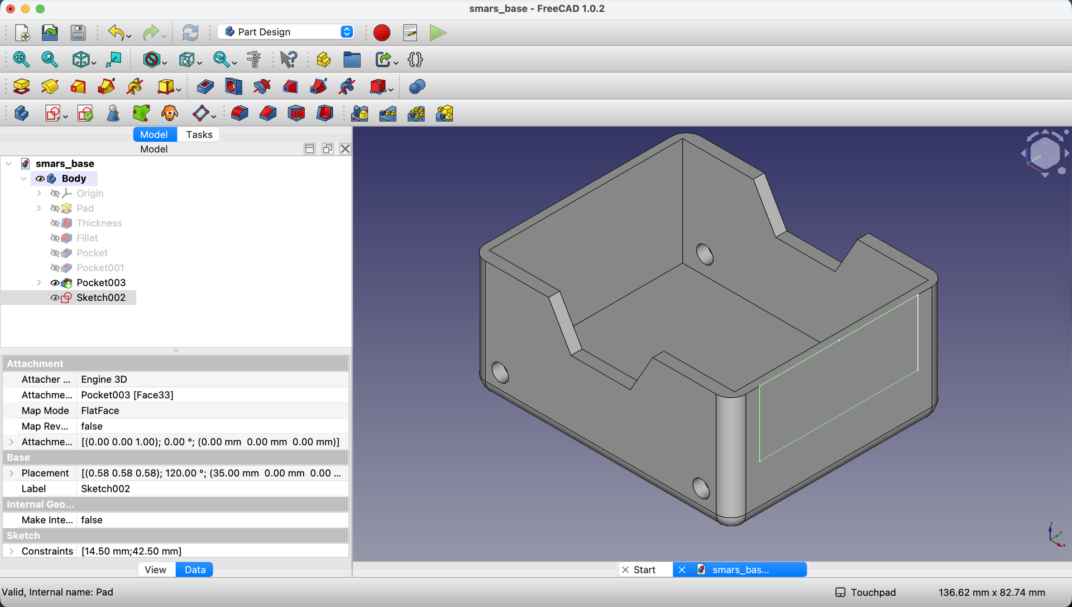Image resolution: width=1072 pixels, height=607 pixels.
Task: Hide Sketch002 via eye icon
Action: pyautogui.click(x=55, y=298)
